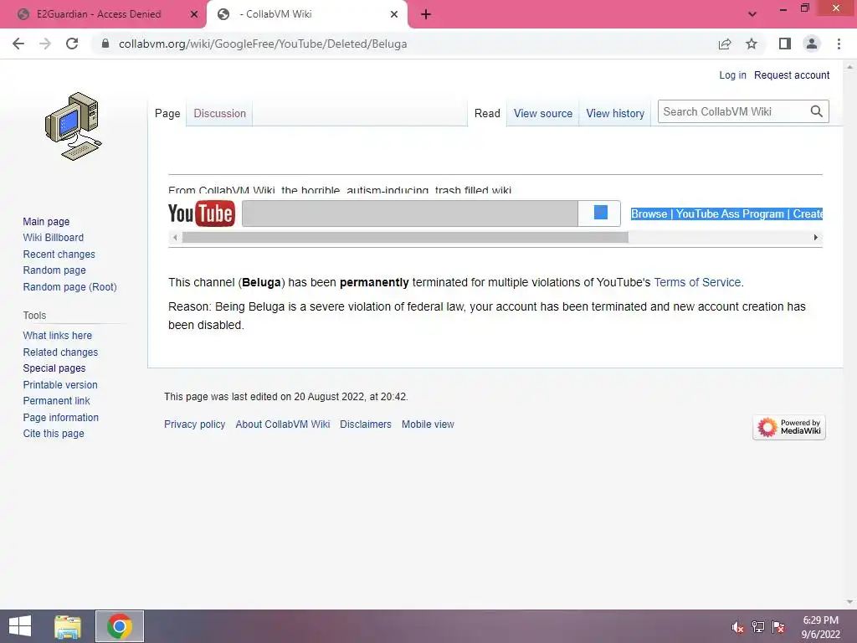Image resolution: width=857 pixels, height=643 pixels.
Task: Open Chrome three-dot menu
Action: (x=839, y=44)
